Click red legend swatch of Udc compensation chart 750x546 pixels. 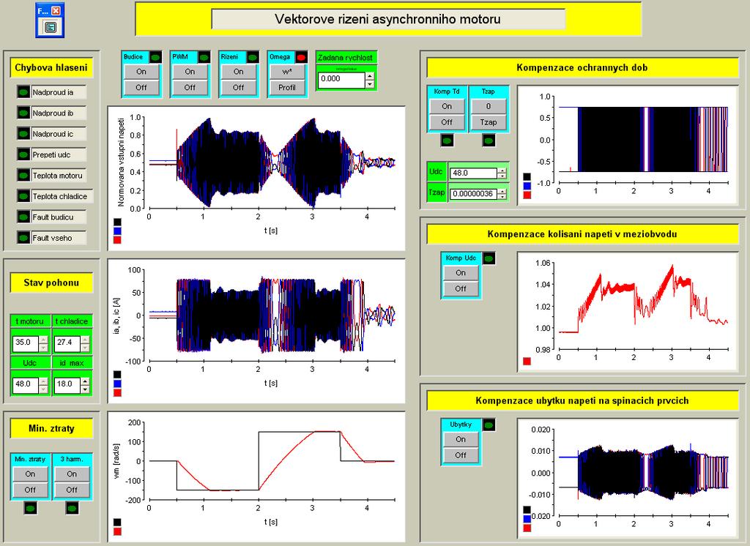coord(527,362)
